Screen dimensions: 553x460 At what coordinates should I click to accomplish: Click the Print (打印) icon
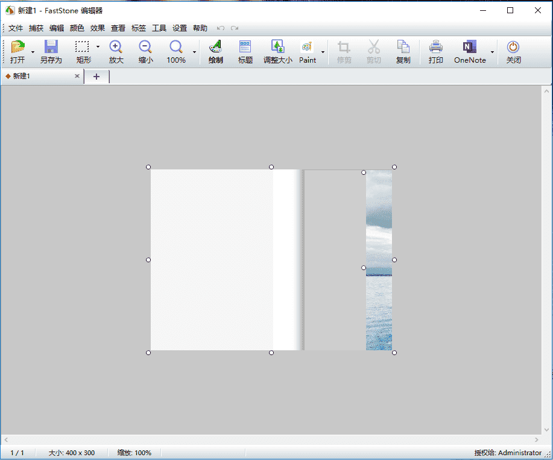(x=435, y=48)
